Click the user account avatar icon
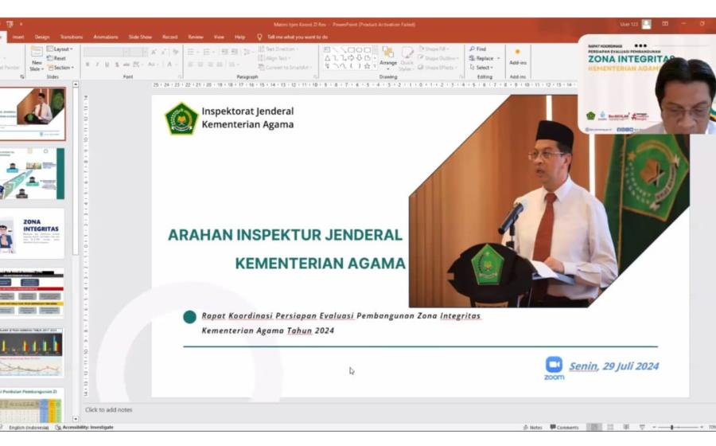716x446 pixels. (x=646, y=24)
